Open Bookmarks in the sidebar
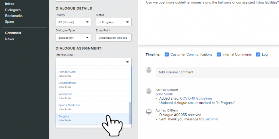279x139 pixels. click(x=14, y=16)
